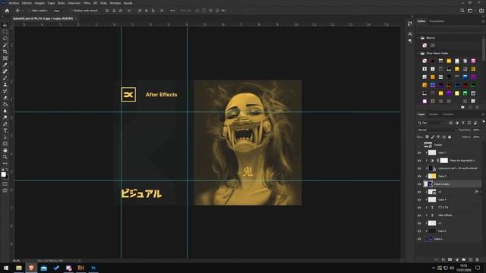Hide the After Effects text layer
Screen dimensions: 486x273
coord(419,215)
